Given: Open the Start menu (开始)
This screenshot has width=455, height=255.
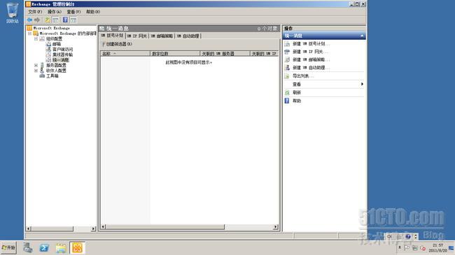Looking at the screenshot, I should click(x=8, y=248).
